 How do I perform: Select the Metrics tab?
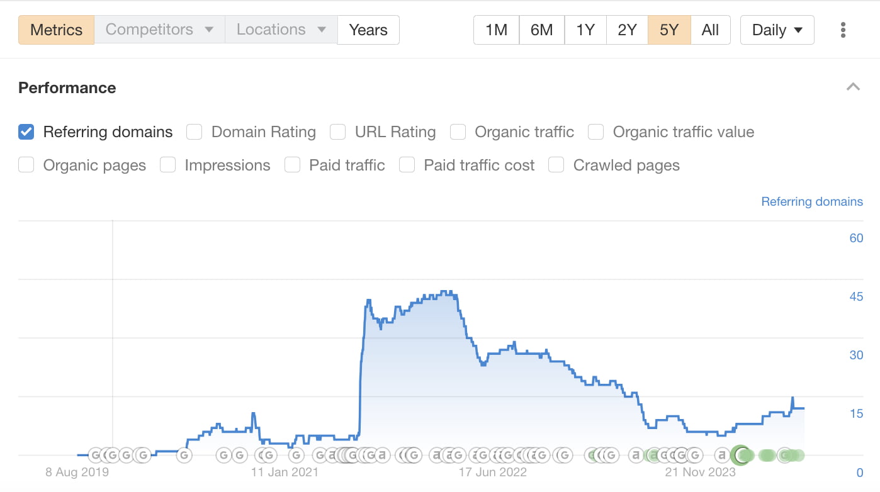[x=56, y=30]
